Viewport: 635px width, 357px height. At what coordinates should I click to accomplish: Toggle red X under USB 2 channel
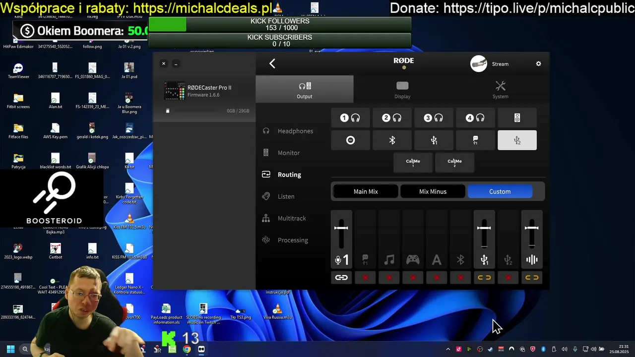tap(508, 278)
